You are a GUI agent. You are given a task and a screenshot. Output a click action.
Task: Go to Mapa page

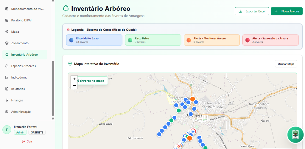(x=25, y=32)
